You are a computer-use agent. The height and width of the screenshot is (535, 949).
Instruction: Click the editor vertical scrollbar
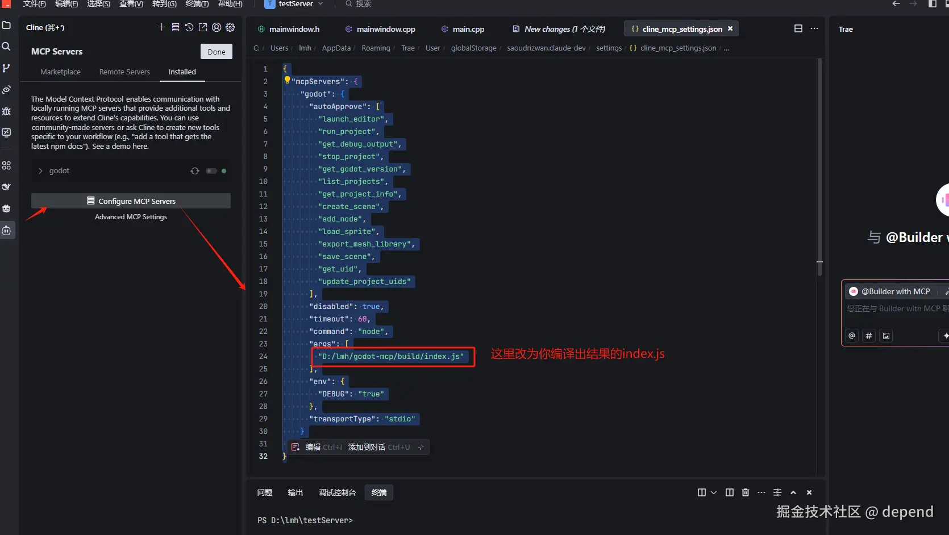click(820, 168)
